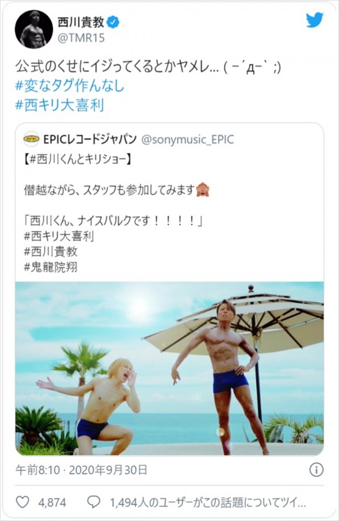Open 西川貴教 display name link
The image size is (339, 521).
pyautogui.click(x=81, y=22)
